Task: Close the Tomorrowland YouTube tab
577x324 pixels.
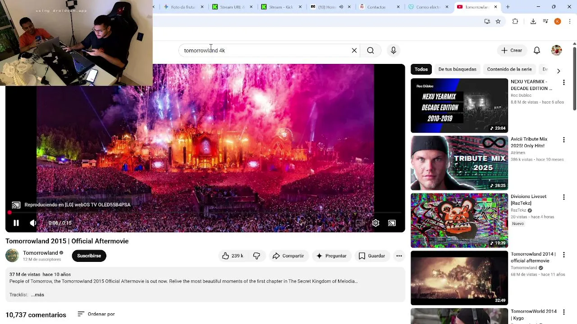Action: pyautogui.click(x=496, y=7)
